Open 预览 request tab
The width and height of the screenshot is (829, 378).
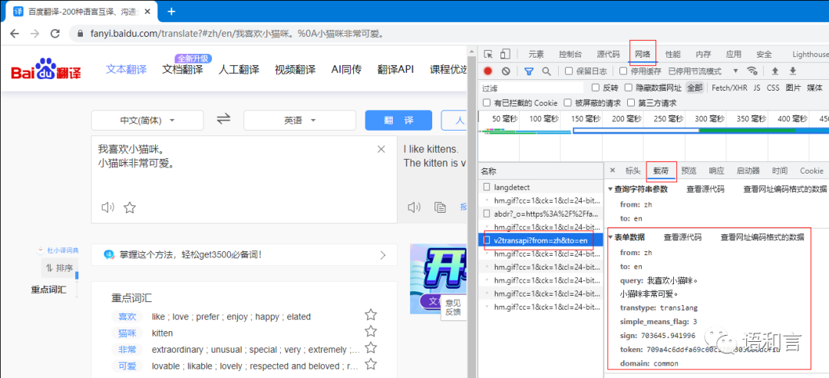[x=689, y=171]
